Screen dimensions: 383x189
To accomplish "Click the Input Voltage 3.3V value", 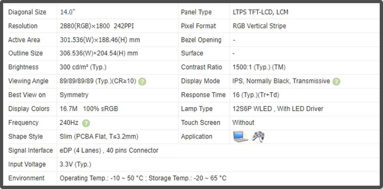I will 75,164.
